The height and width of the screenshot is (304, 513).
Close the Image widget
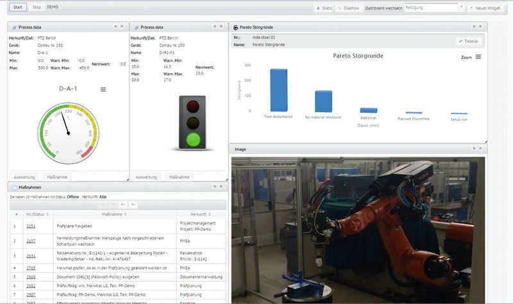(480, 149)
